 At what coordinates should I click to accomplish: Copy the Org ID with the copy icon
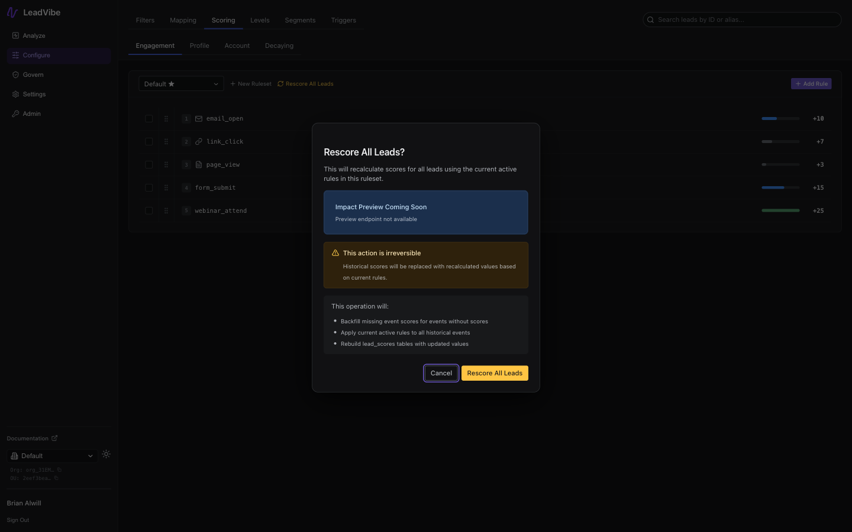click(x=58, y=470)
